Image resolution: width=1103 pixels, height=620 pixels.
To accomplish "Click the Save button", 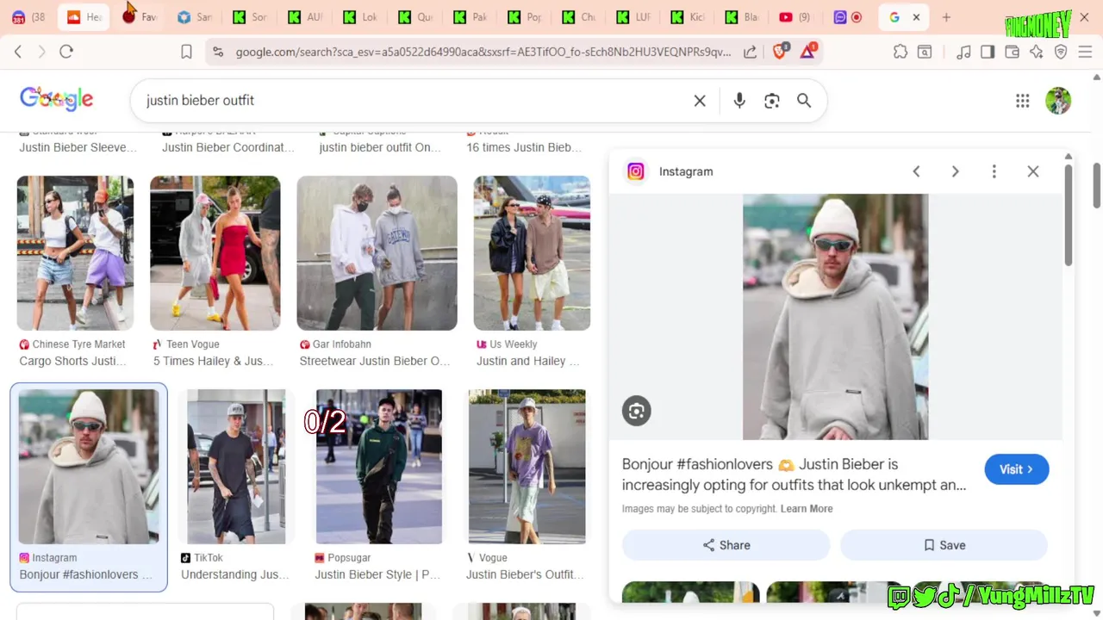I will coord(944,545).
